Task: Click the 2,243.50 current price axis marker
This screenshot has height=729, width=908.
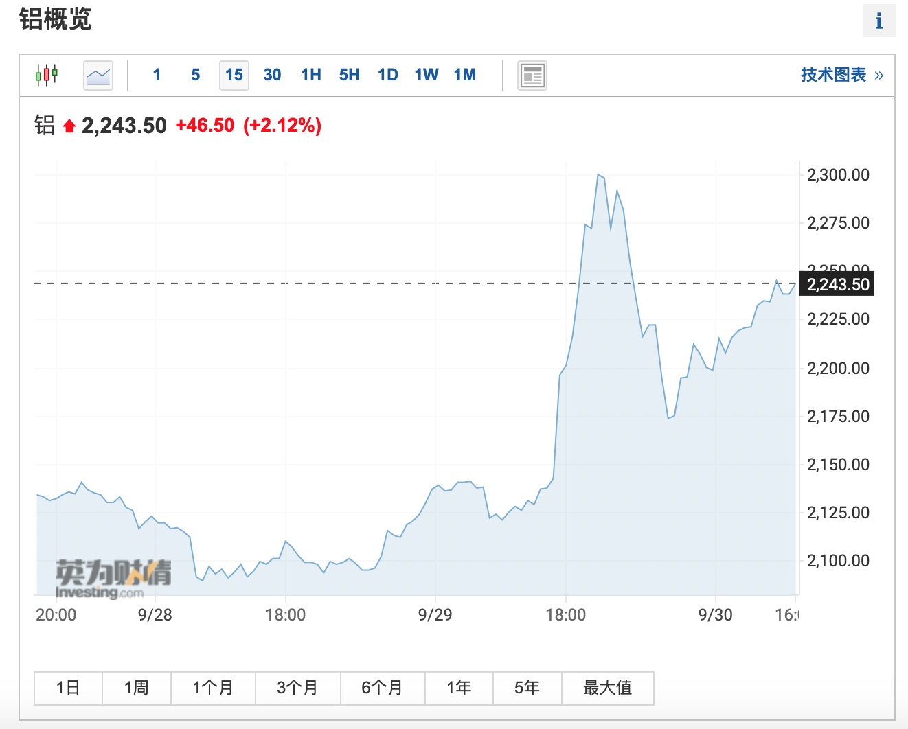Action: 837,284
